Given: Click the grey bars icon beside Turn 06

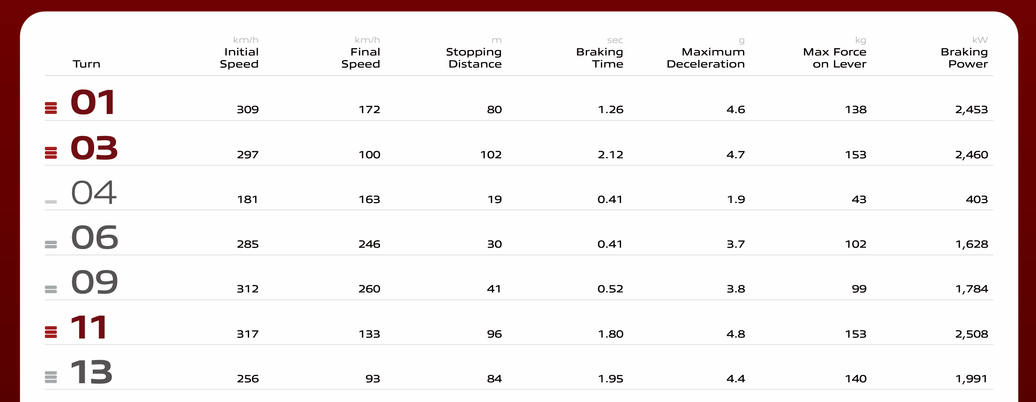Looking at the screenshot, I should click(x=51, y=244).
